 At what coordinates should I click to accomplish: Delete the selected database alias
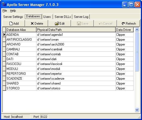coord(36,24)
